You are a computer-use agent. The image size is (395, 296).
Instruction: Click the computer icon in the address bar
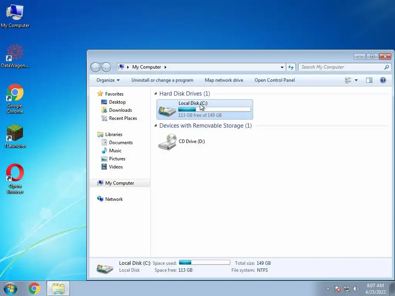121,67
